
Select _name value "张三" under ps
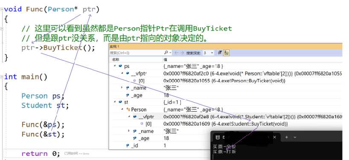point(171,88)
